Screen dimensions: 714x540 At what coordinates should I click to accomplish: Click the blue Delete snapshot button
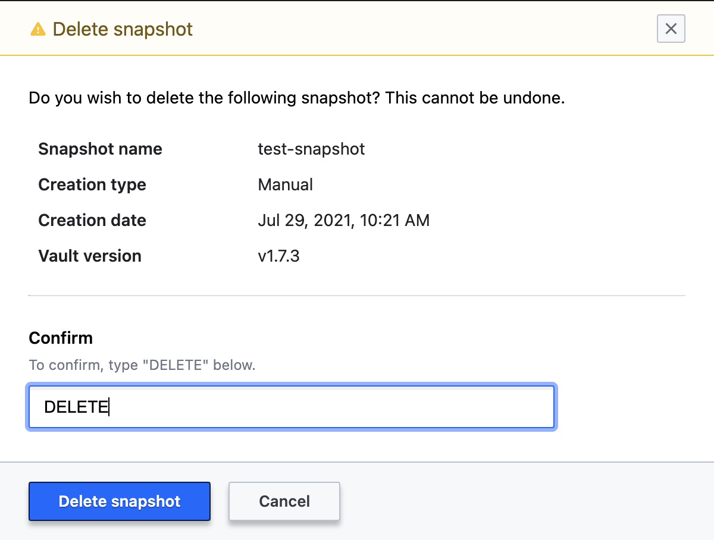tap(119, 501)
